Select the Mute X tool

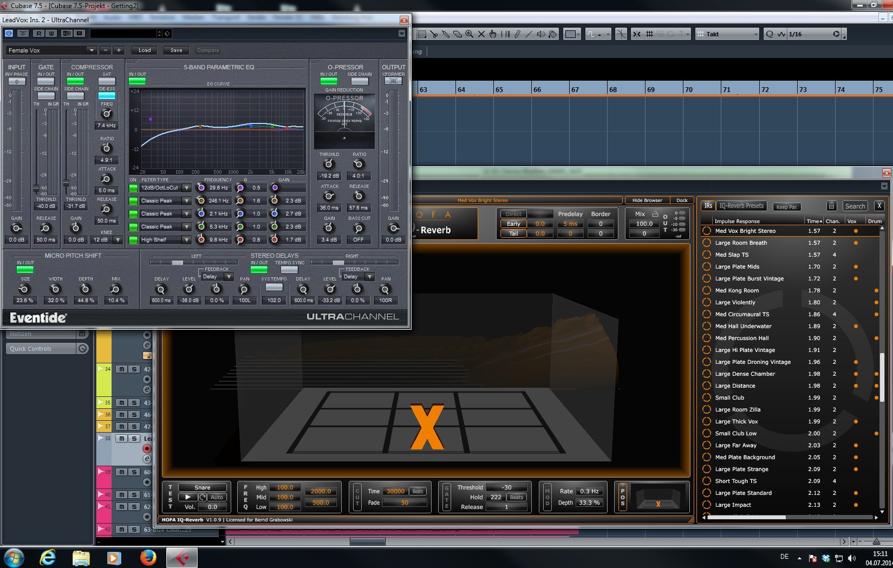[x=481, y=34]
